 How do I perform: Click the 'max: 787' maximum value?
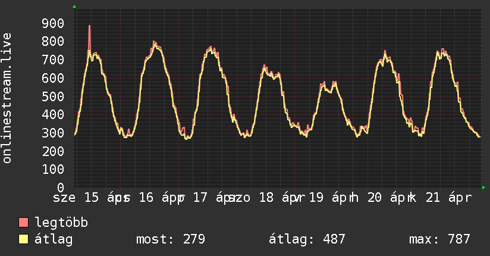coord(439,239)
